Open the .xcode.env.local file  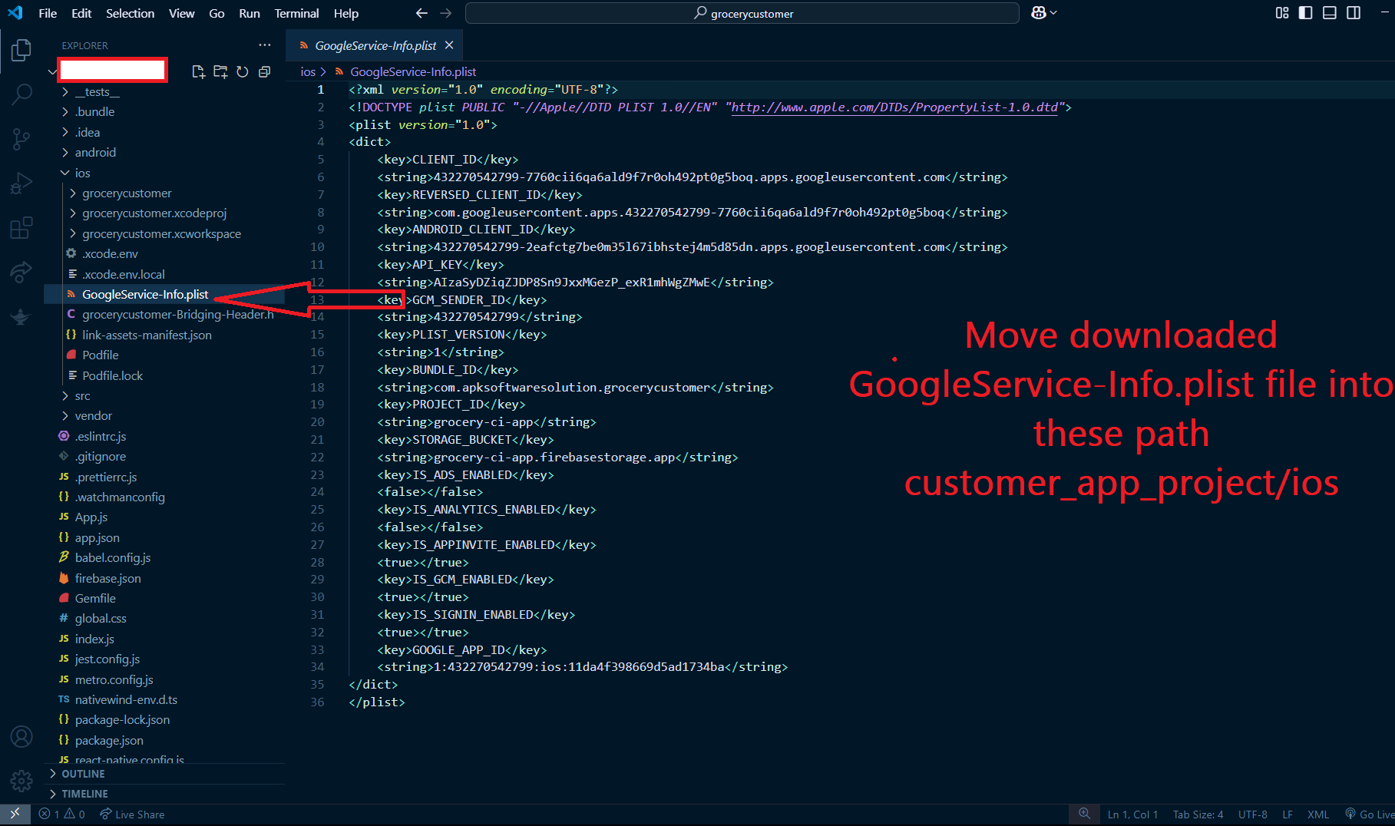(123, 274)
